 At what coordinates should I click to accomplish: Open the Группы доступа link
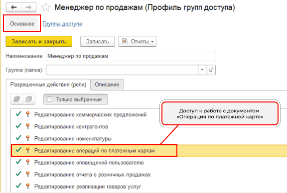point(62,24)
